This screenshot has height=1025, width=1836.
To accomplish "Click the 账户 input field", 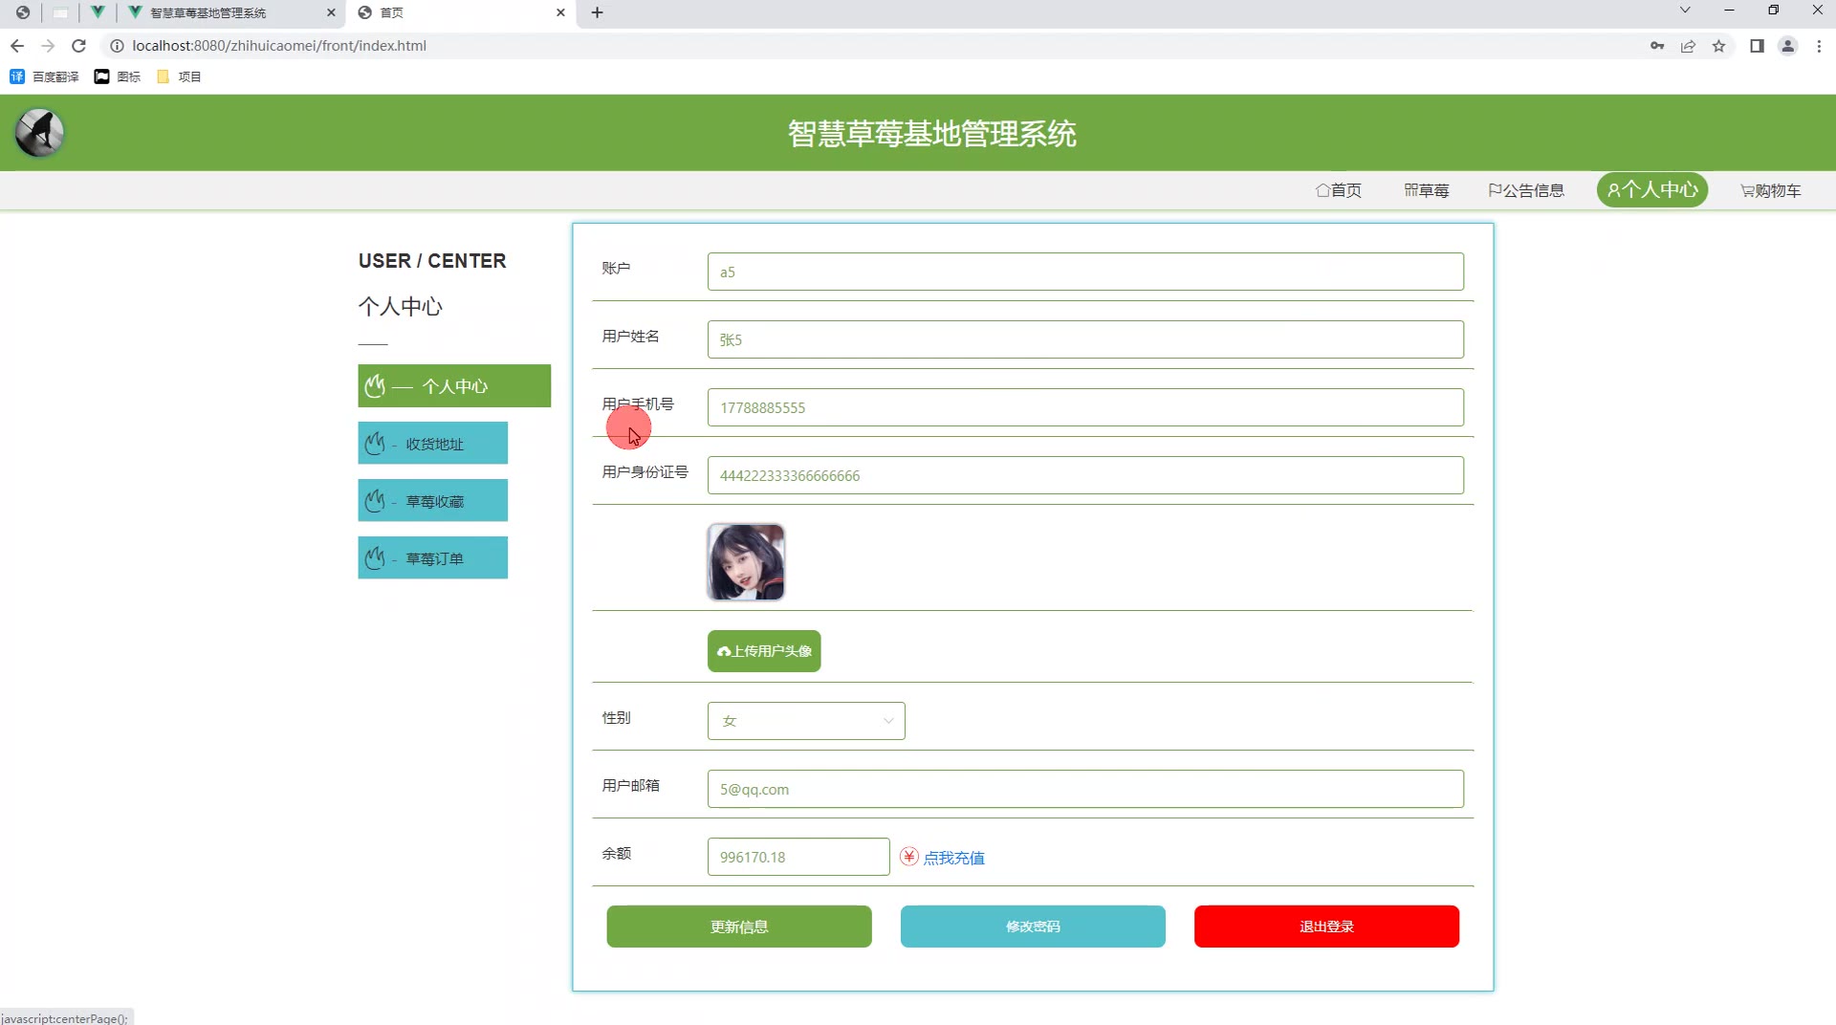I will pos(1085,272).
